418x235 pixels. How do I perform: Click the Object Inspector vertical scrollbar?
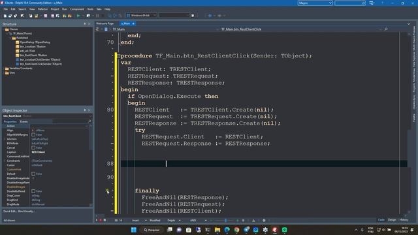[91, 165]
